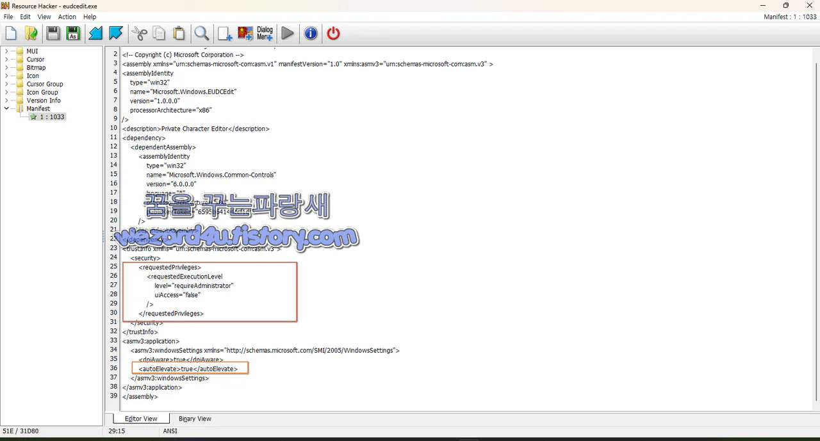Open a file with the folder icon
The height and width of the screenshot is (441, 820).
point(30,33)
